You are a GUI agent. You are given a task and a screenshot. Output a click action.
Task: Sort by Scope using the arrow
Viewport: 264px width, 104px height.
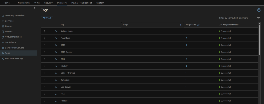pos(180,25)
